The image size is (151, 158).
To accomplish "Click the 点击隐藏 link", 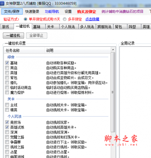I will pyautogui.click(x=92, y=19).
